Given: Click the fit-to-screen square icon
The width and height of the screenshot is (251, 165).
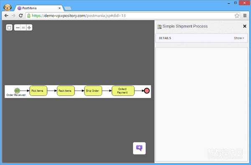Looking at the screenshot, I should click(x=9, y=28).
